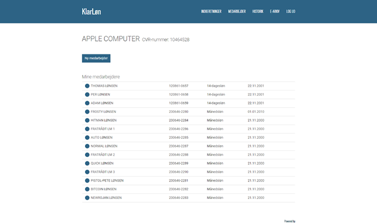Click 14-dagesløn in THOMAS LØNSEN row
The width and height of the screenshot is (377, 223).
(x=216, y=86)
